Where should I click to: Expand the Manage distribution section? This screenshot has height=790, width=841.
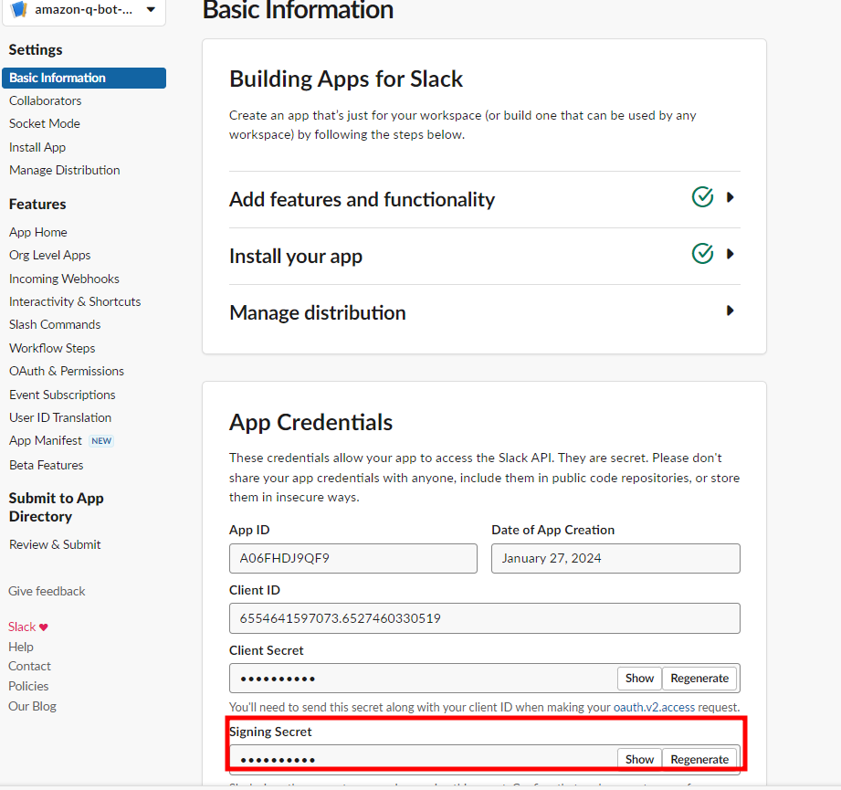[x=730, y=311]
